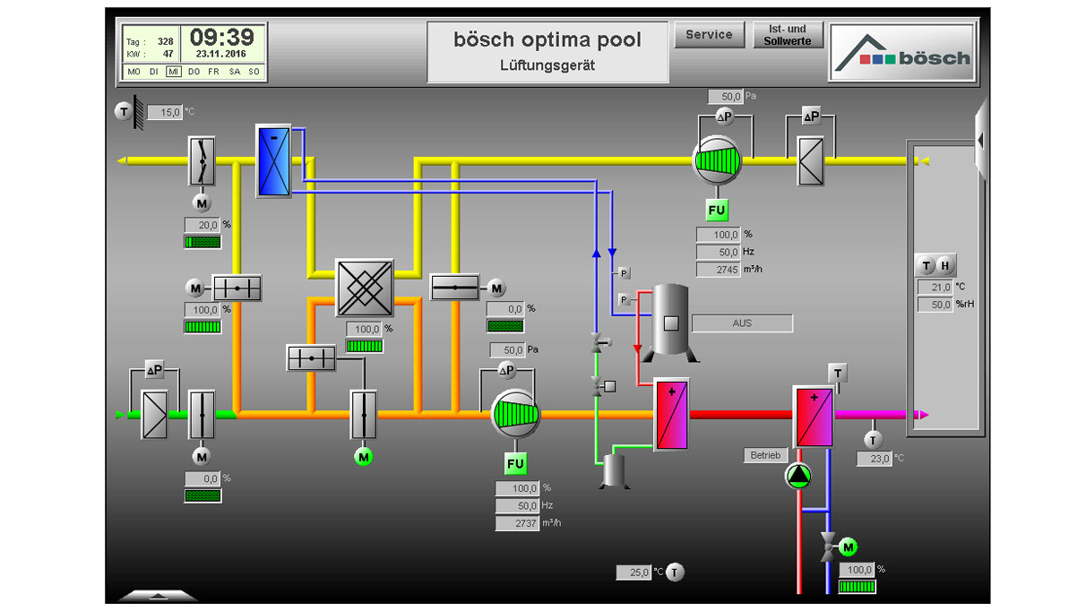1086x611 pixels.
Task: Click the exhaust damper position bar
Action: point(203,242)
